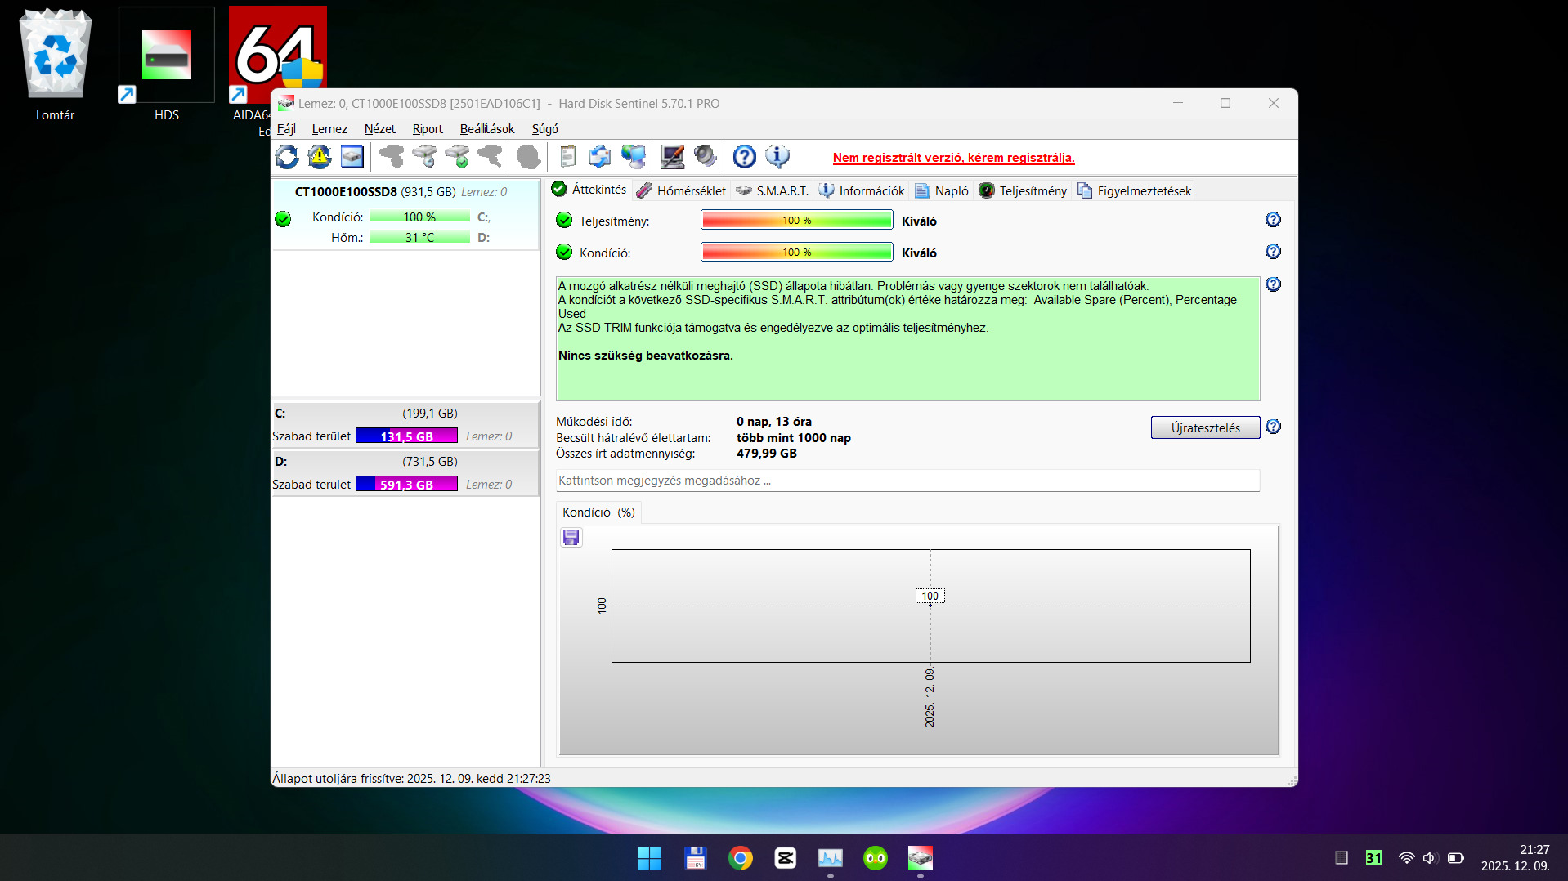
Task: Click the green 31 temperature tray icon
Action: tap(1374, 858)
